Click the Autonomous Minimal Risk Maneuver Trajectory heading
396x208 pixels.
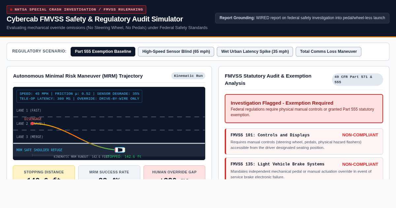[78, 76]
